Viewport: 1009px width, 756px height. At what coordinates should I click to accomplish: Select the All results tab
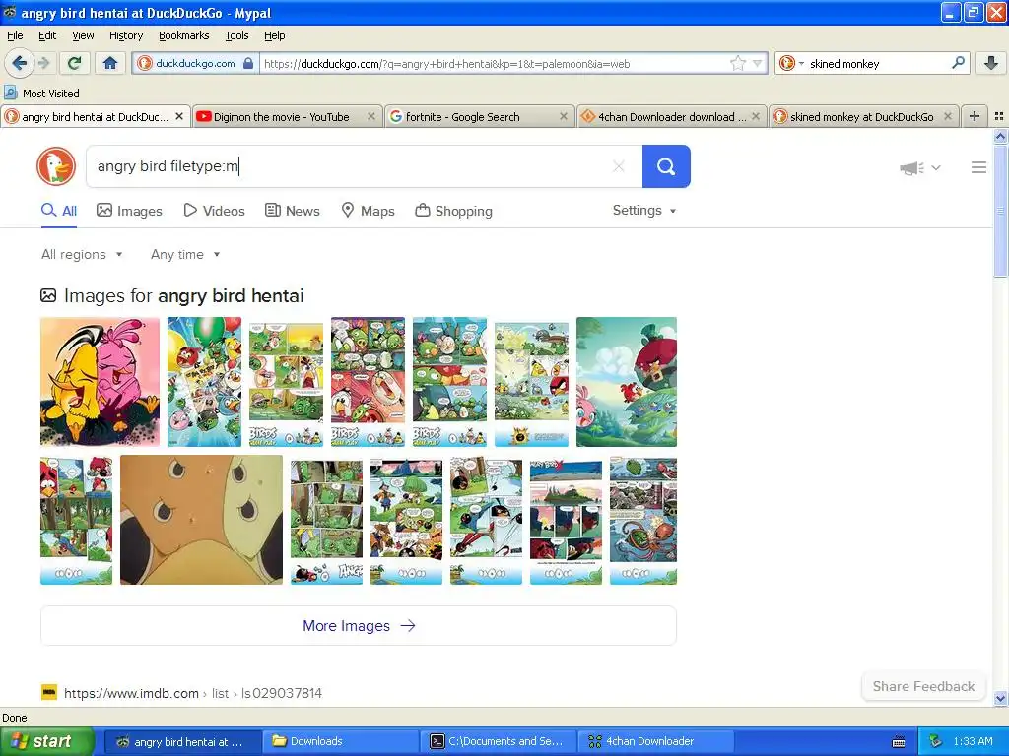(59, 211)
